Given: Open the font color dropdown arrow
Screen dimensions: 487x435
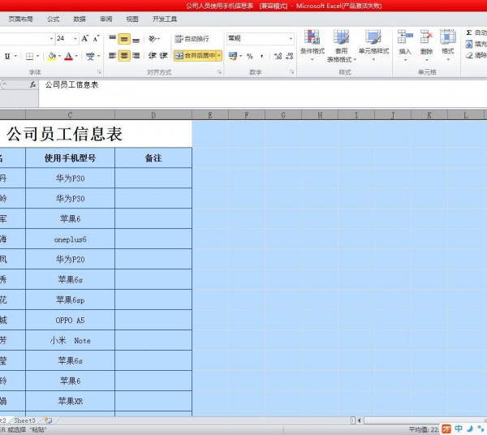Looking at the screenshot, I should (76, 56).
